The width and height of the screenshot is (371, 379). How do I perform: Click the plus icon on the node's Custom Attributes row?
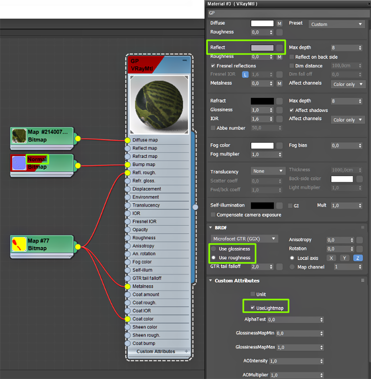pyautogui.click(x=186, y=351)
